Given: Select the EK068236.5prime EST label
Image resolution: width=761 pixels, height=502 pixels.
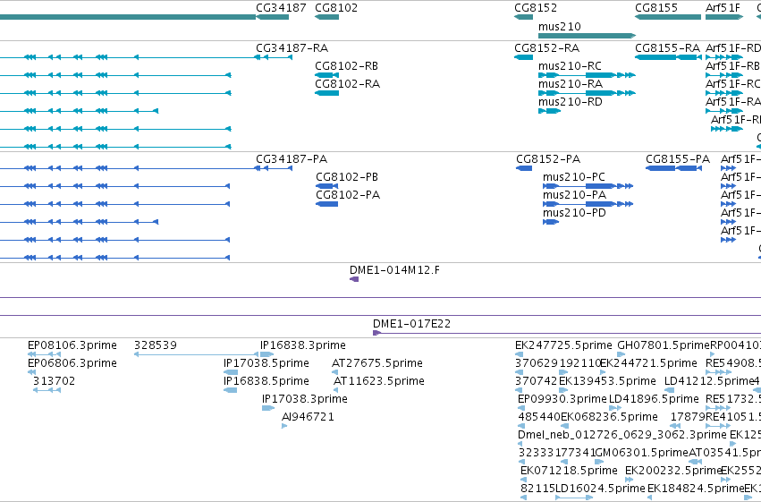Looking at the screenshot, I should [x=610, y=417].
